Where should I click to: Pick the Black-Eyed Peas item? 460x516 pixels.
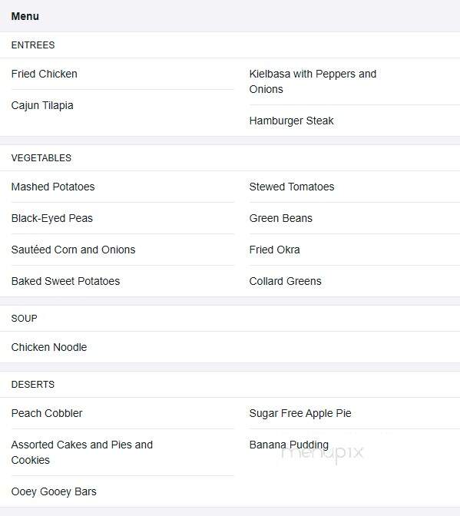coord(52,219)
